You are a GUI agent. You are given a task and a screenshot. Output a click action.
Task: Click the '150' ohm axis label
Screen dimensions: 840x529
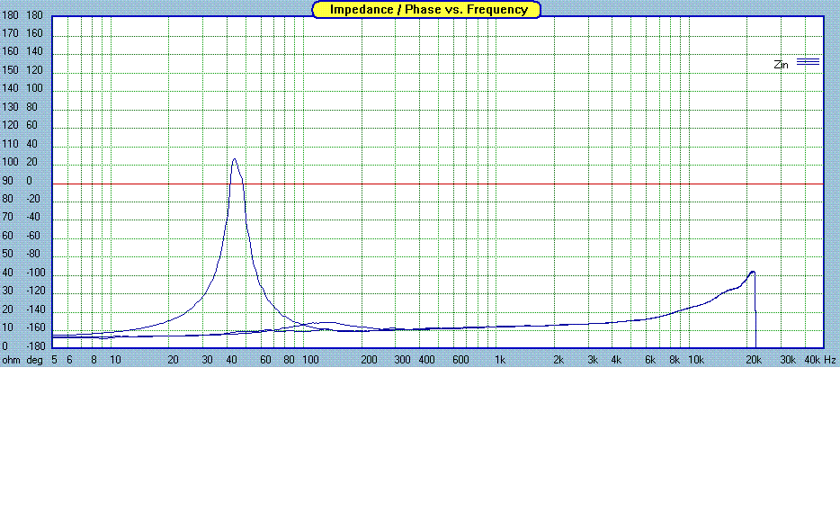[x=10, y=70]
